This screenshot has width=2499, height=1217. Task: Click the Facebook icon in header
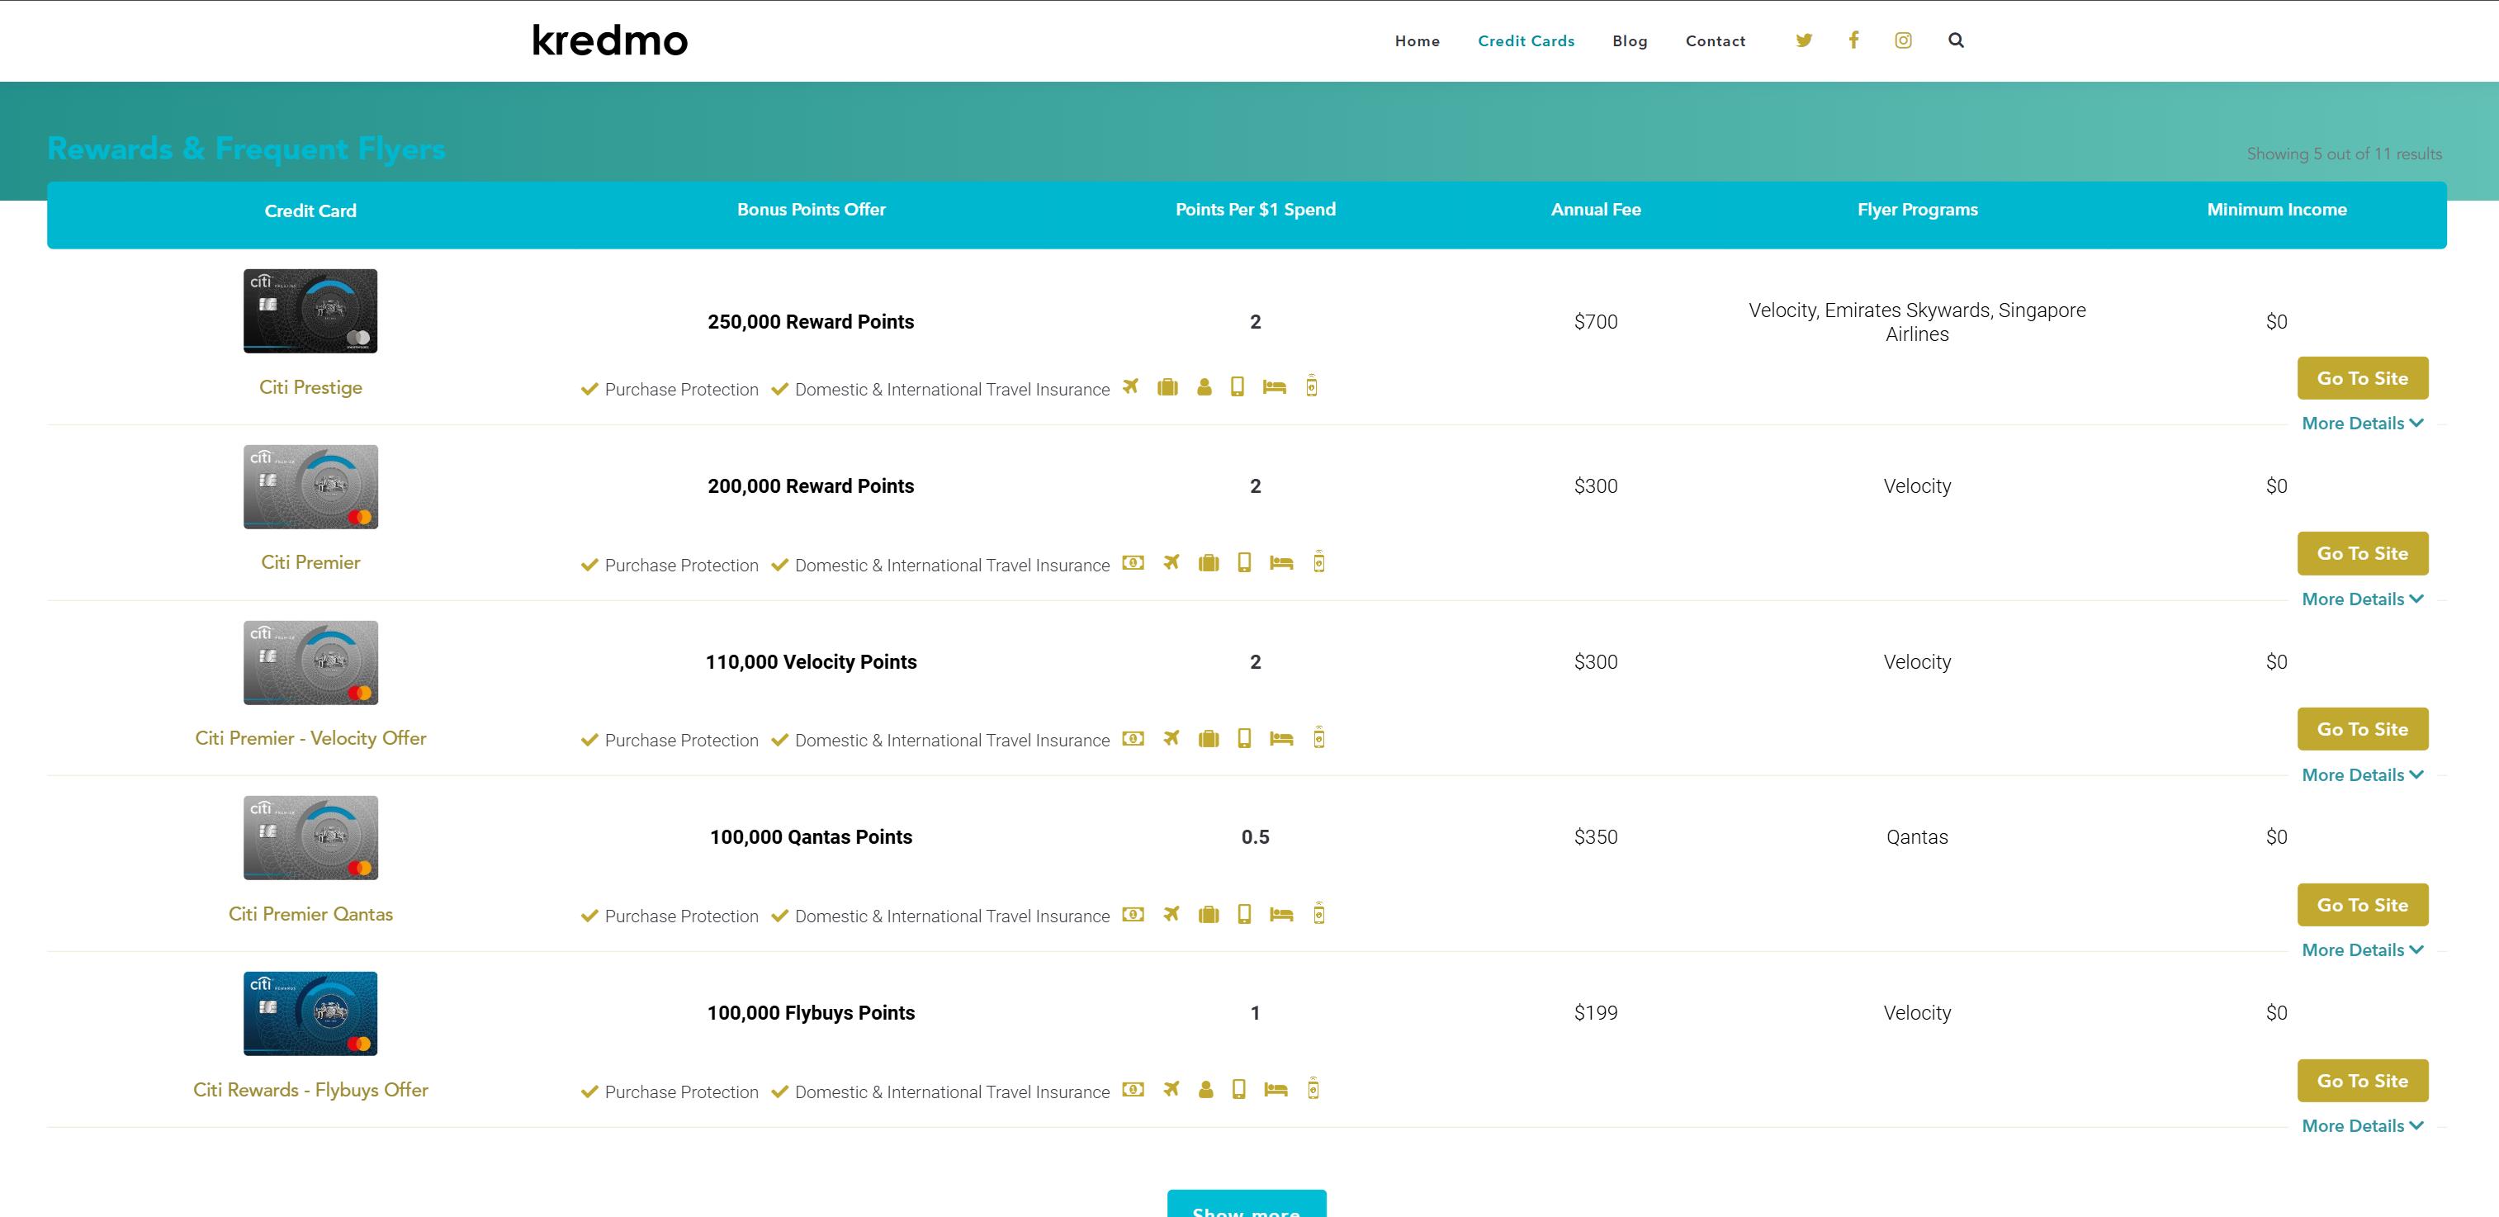point(1854,40)
